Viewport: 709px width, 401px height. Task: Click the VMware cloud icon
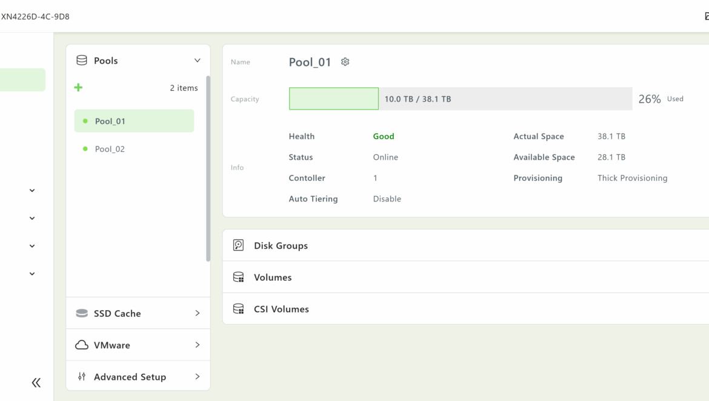click(x=82, y=345)
